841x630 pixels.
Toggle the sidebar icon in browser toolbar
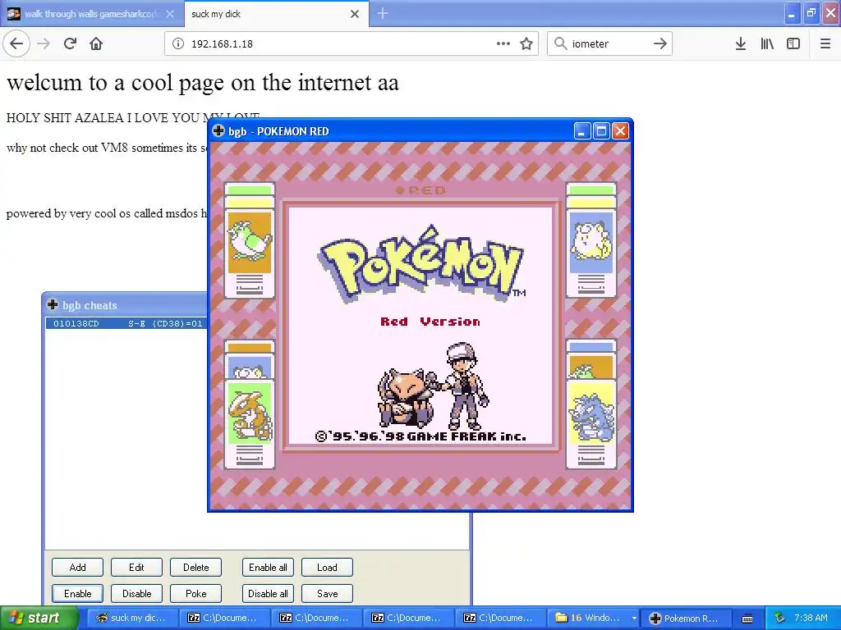coord(793,43)
